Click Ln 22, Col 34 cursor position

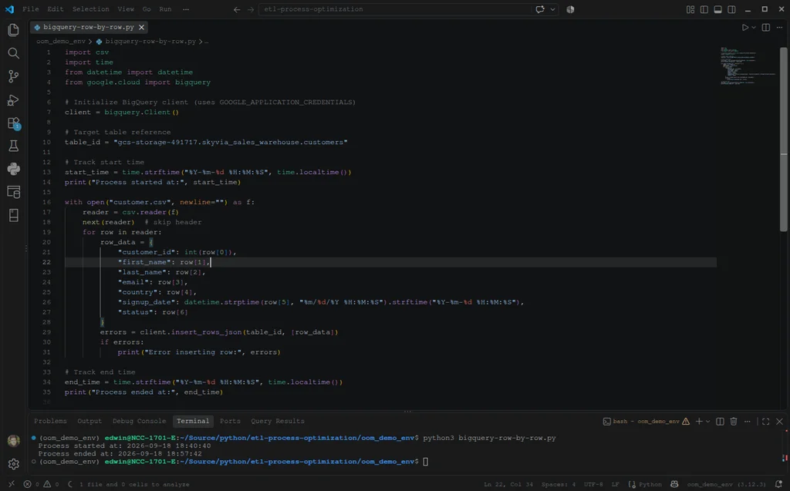(x=508, y=485)
